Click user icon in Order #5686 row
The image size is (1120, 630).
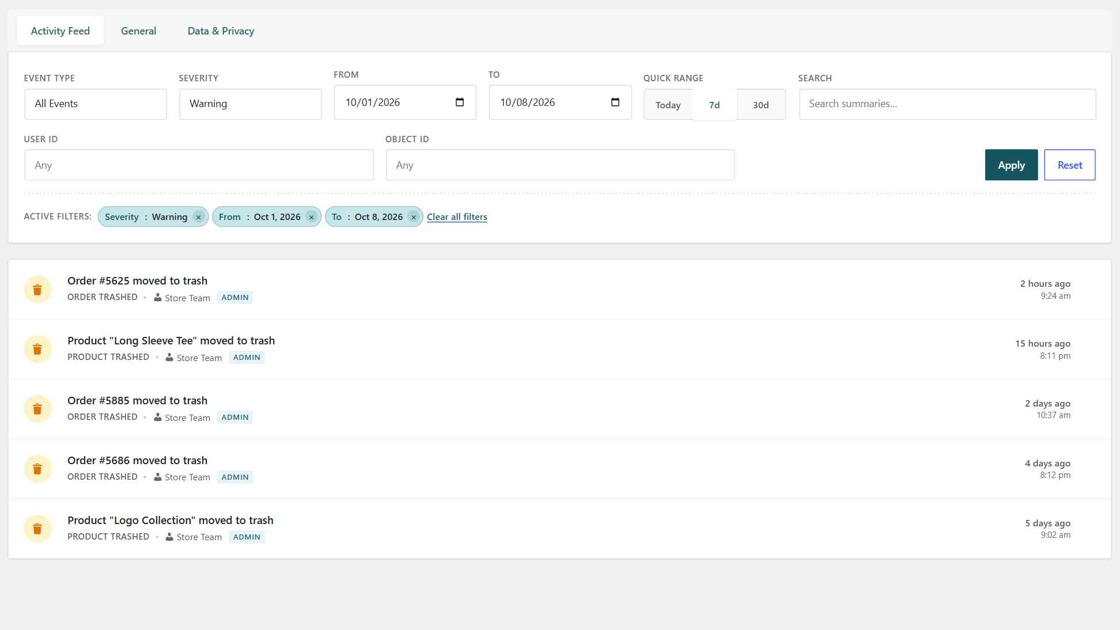pos(157,477)
